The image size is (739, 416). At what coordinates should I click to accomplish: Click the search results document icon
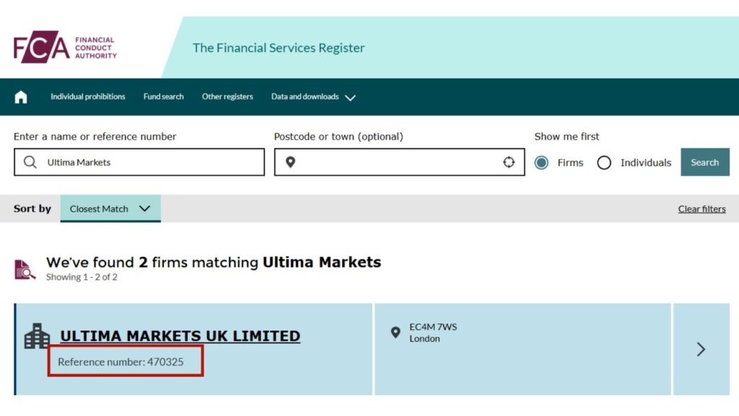(x=22, y=267)
